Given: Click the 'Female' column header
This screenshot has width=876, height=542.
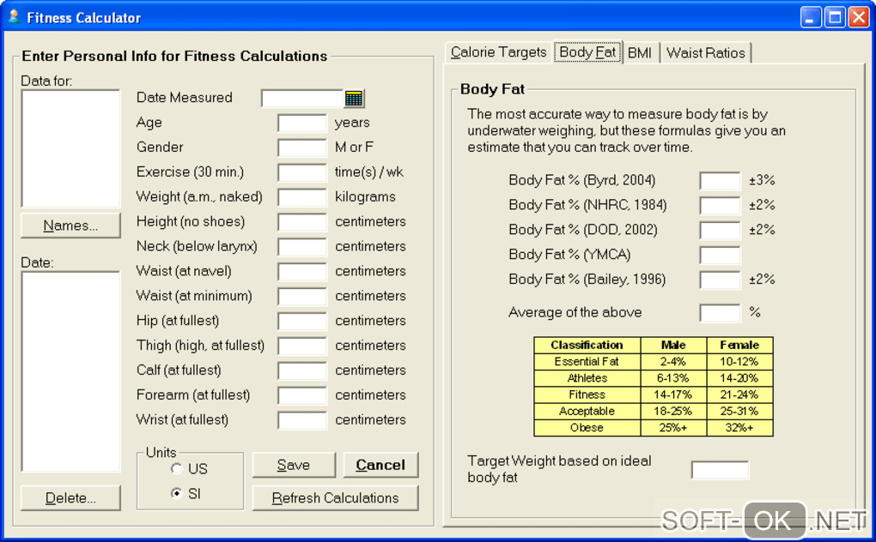Looking at the screenshot, I should point(739,345).
